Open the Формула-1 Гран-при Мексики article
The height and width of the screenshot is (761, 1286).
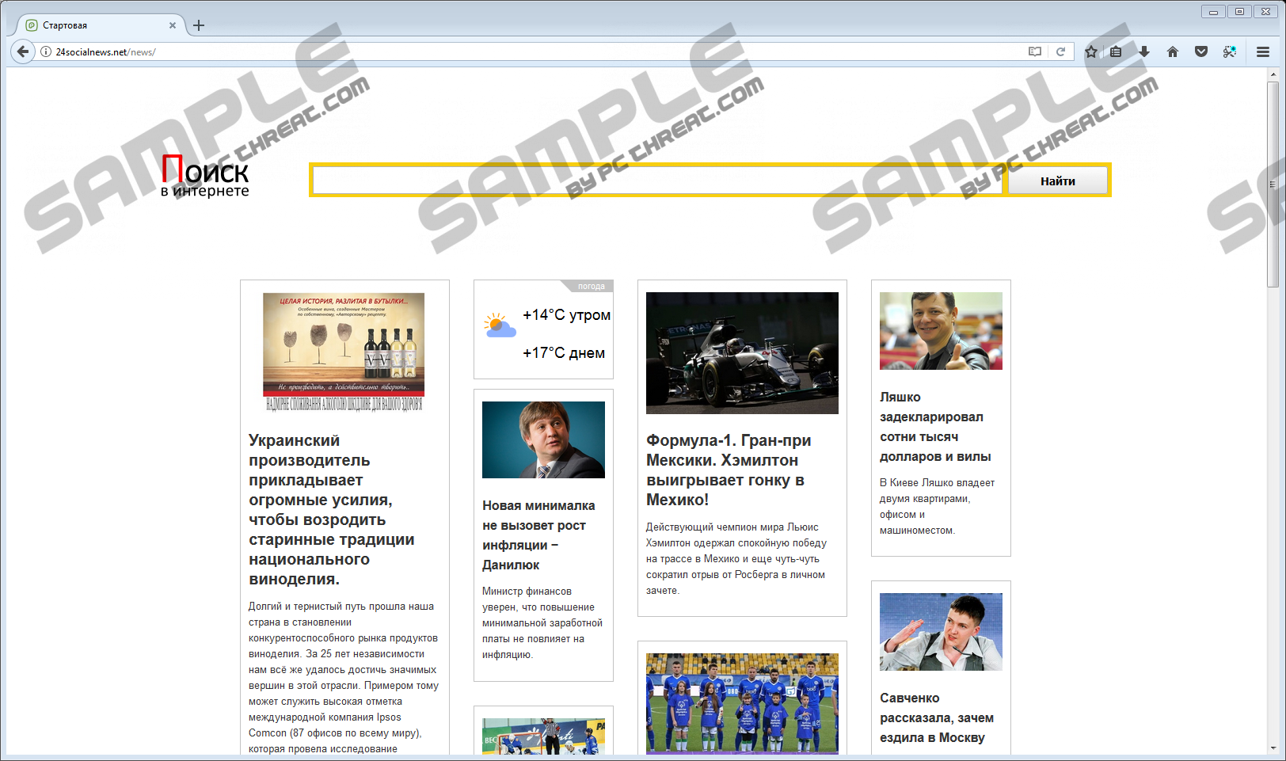[x=728, y=470]
